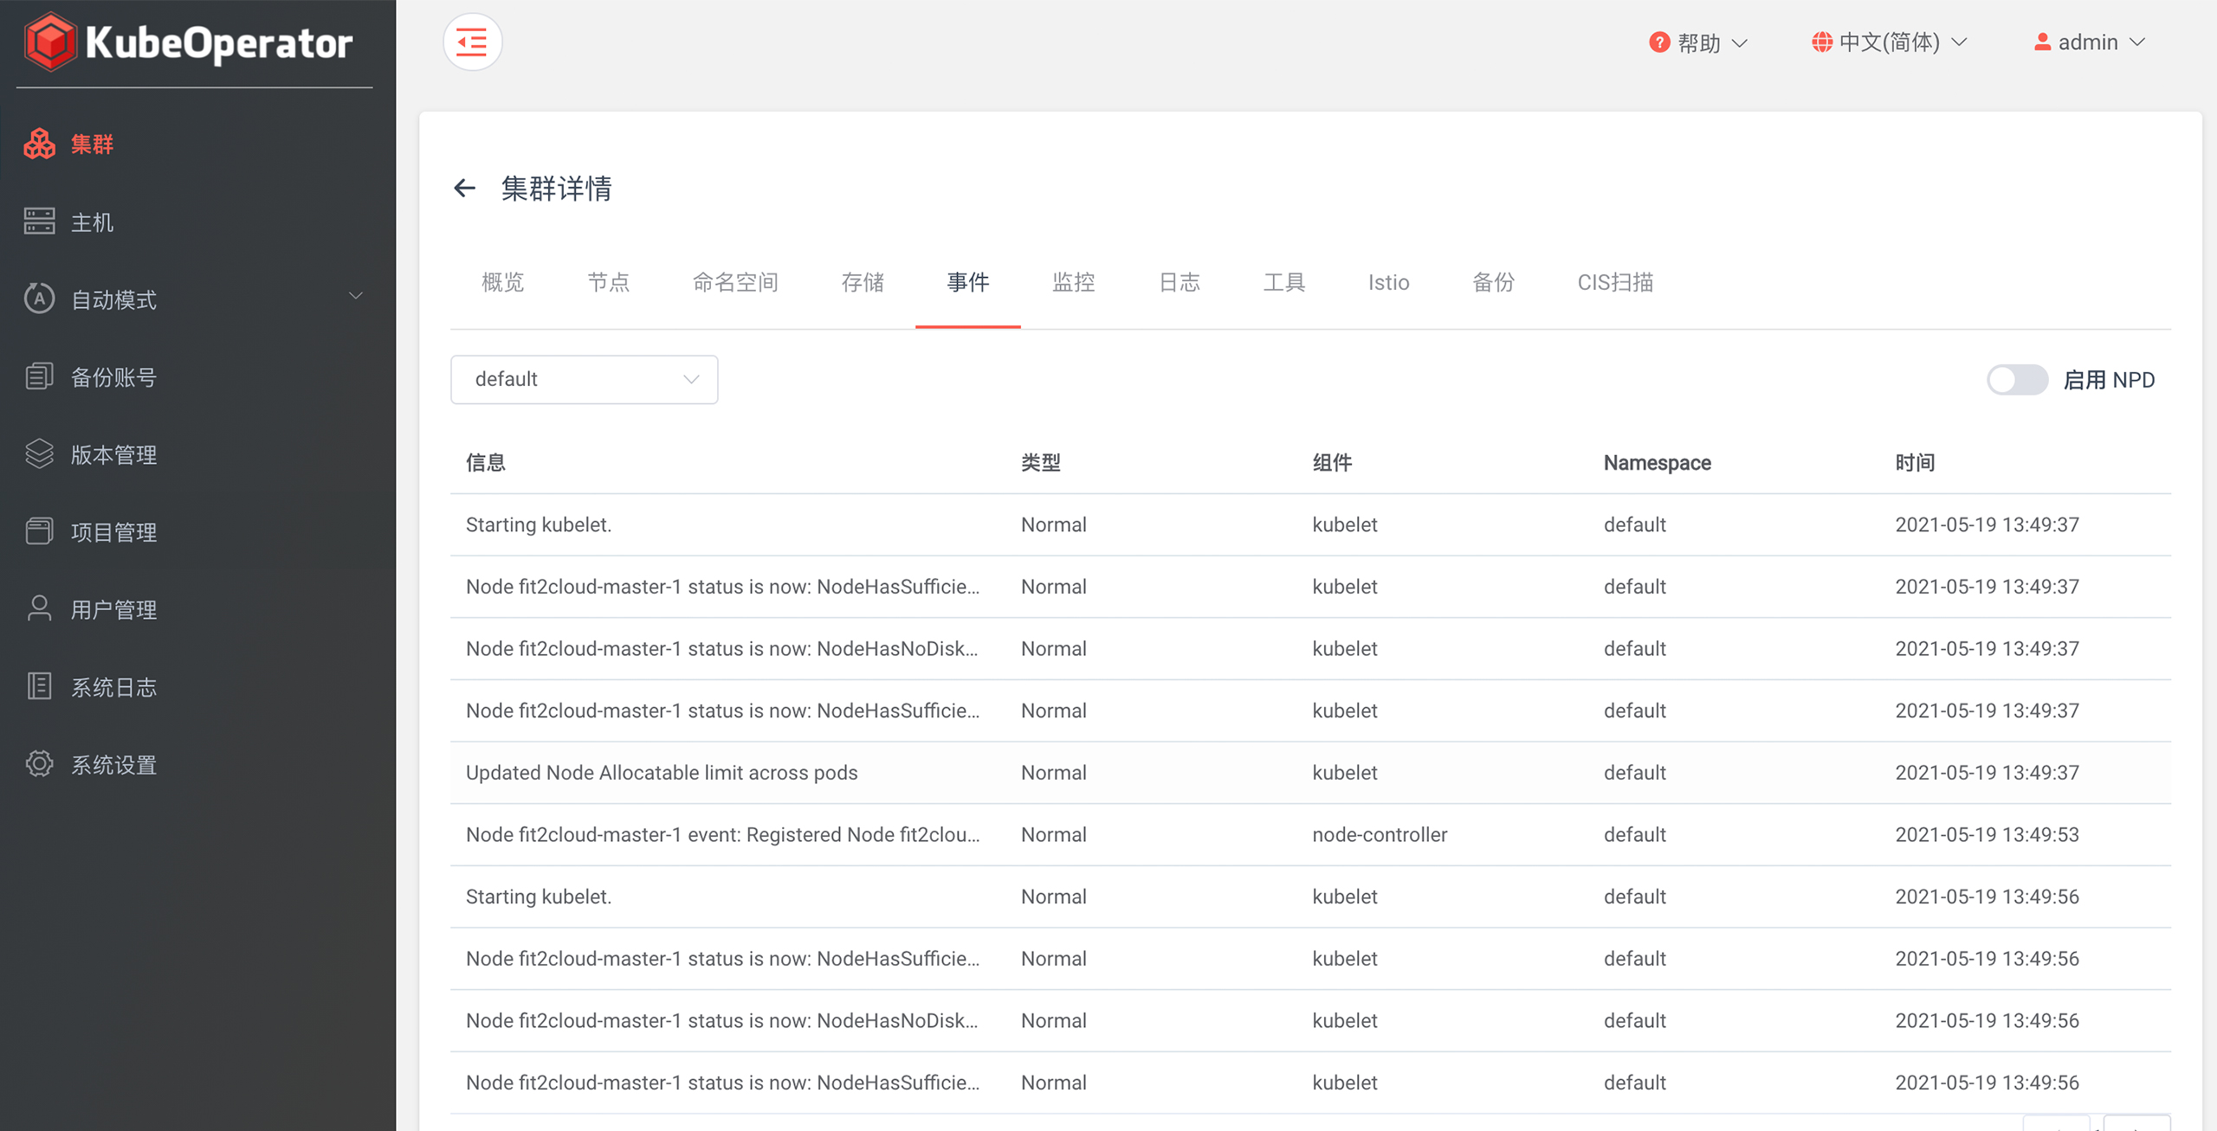Click the red help question-mark icon

(1659, 42)
